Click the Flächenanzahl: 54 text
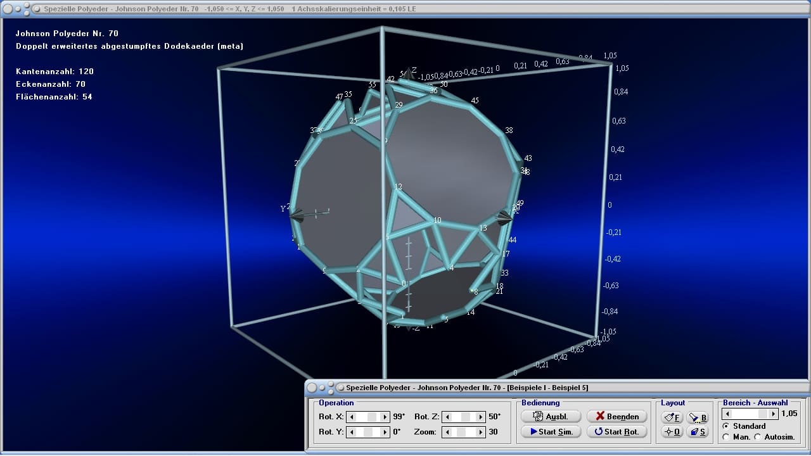 point(54,97)
